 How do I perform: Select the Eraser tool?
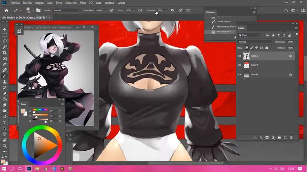point(5,94)
